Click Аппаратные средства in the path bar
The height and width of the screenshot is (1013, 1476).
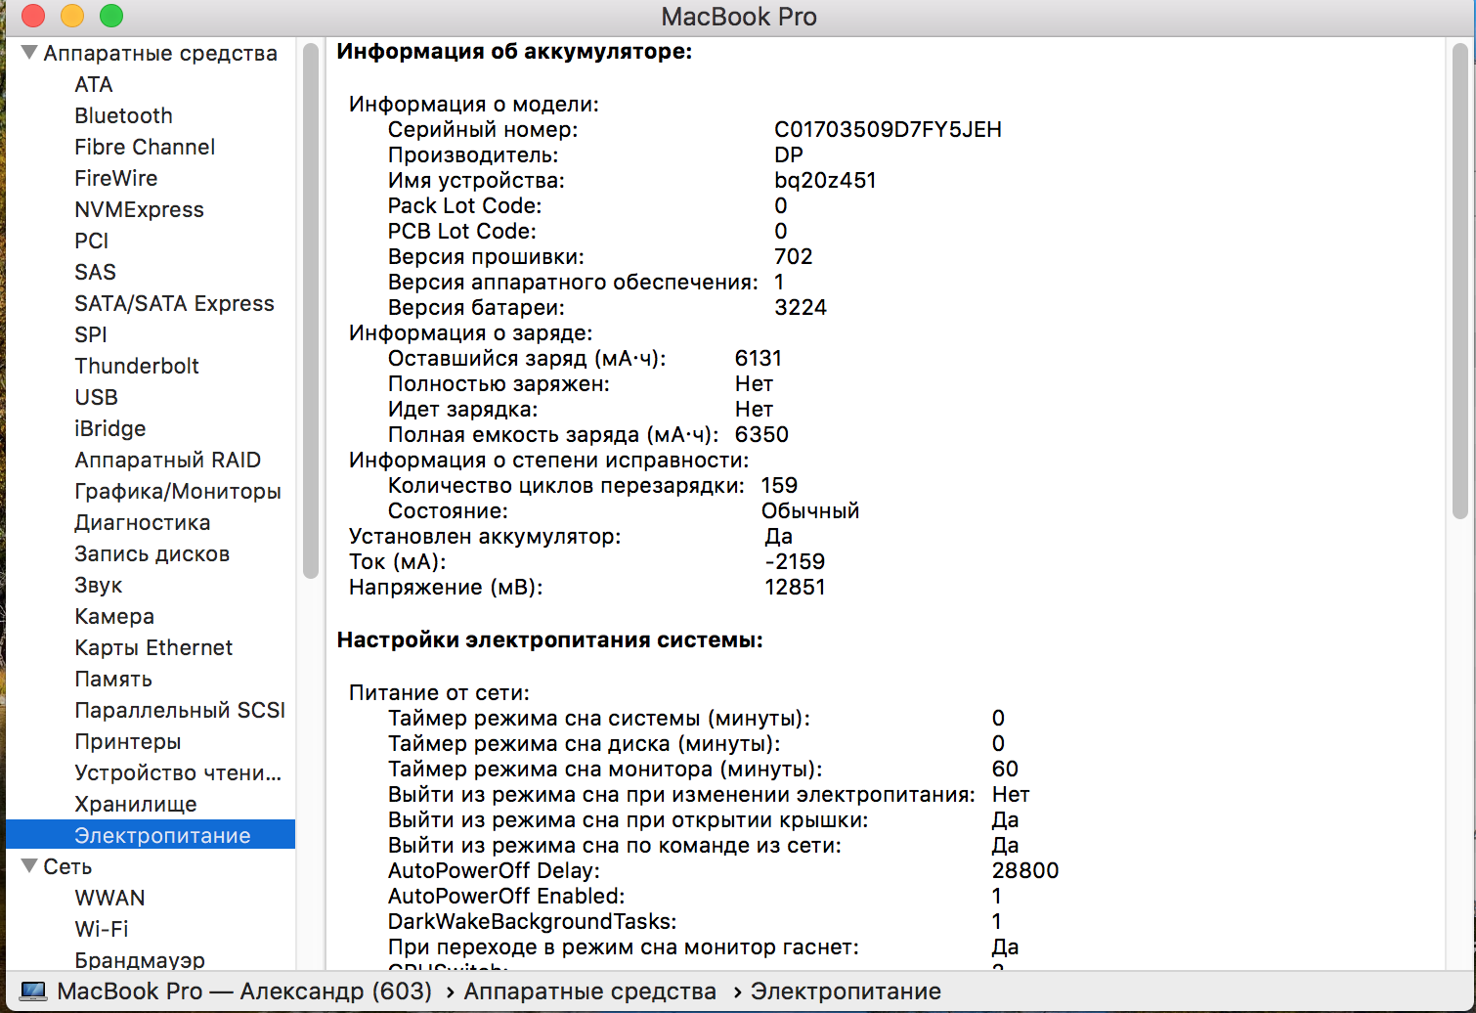pos(589,991)
